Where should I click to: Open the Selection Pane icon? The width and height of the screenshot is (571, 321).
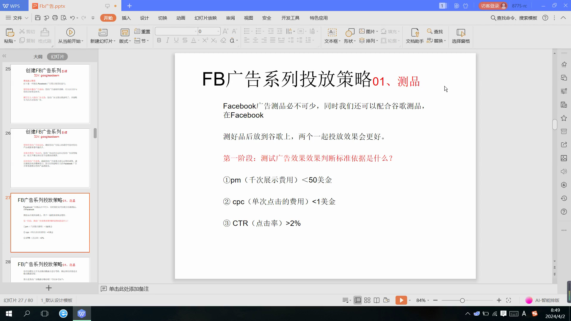click(461, 32)
